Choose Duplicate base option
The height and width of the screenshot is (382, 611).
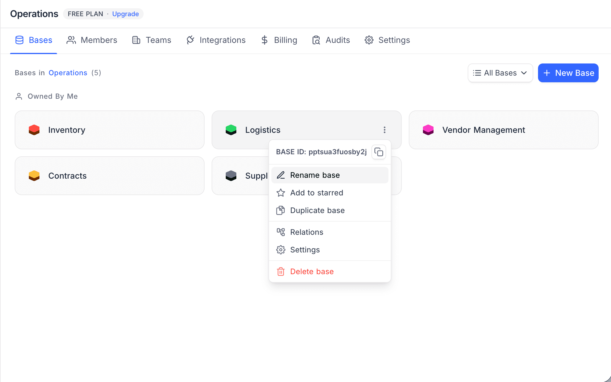click(x=317, y=210)
